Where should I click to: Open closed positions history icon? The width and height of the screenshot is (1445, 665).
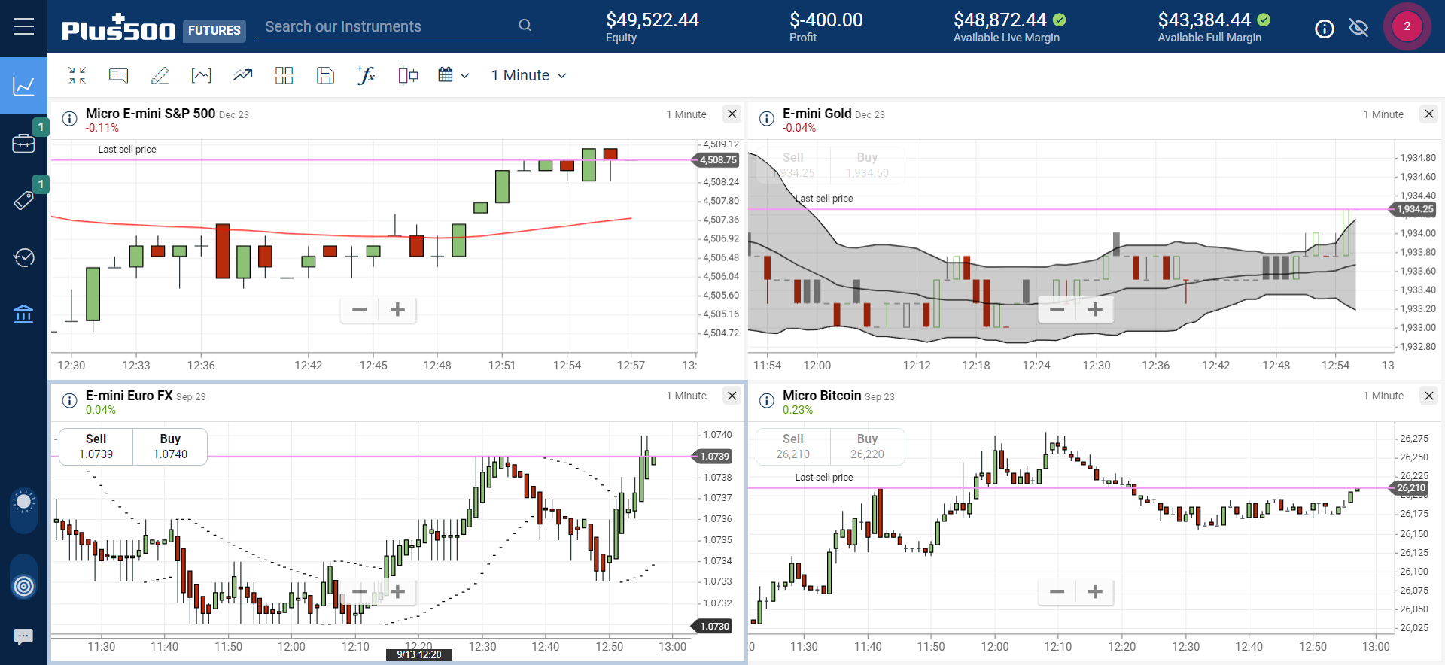click(23, 257)
